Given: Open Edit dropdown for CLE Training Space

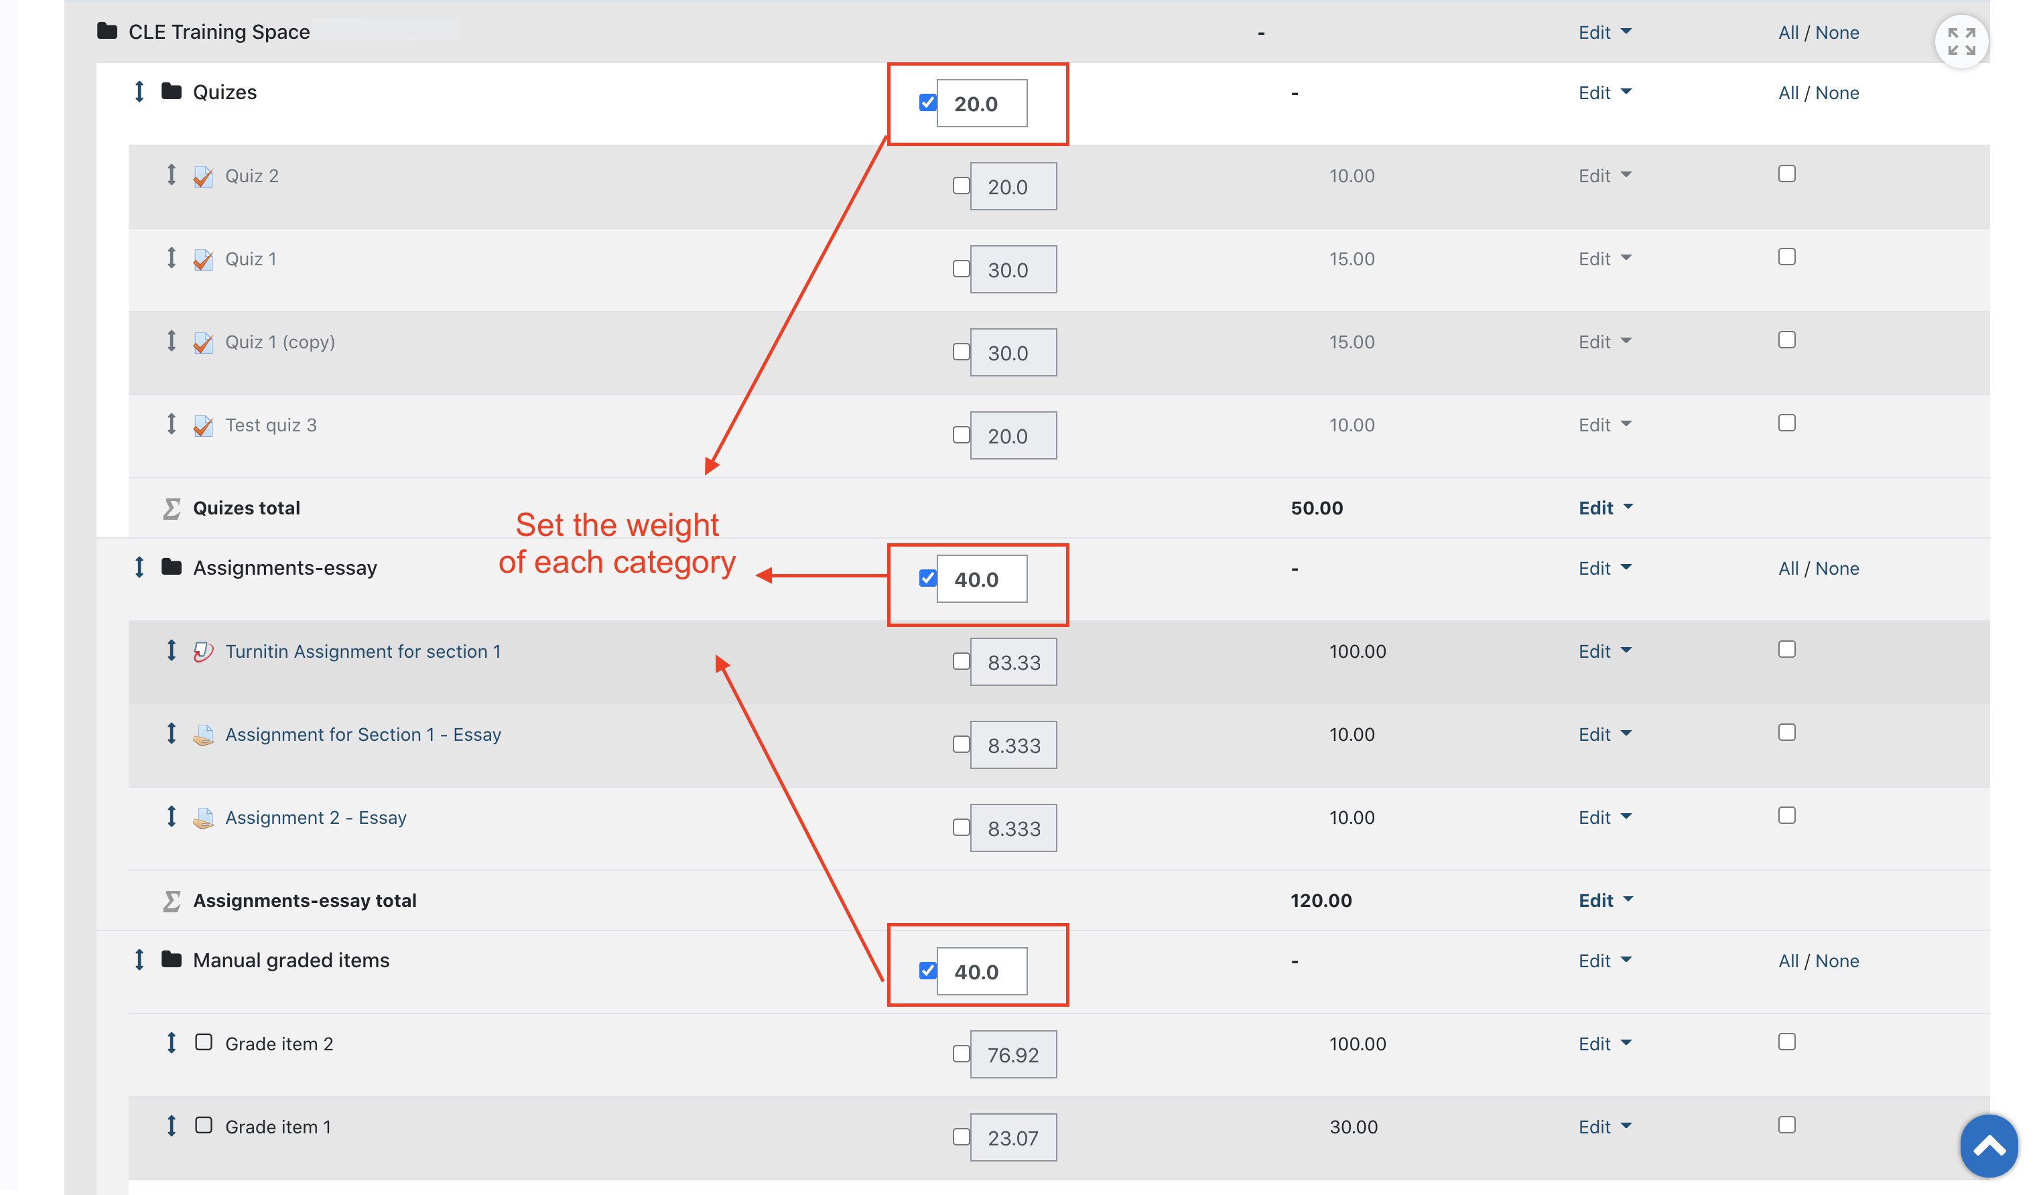Looking at the screenshot, I should (1605, 32).
